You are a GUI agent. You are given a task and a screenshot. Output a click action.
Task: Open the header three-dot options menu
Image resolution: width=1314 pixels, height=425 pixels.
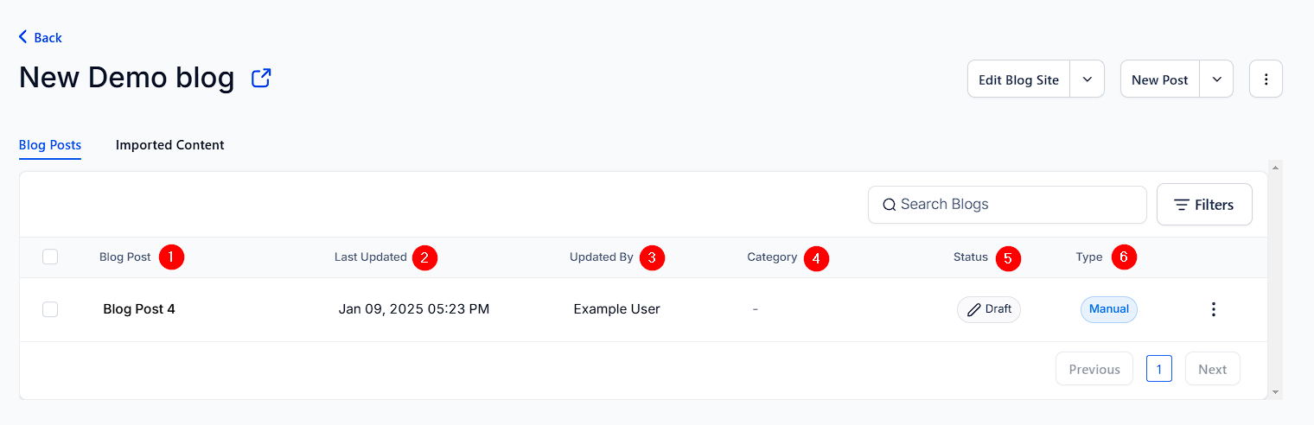pos(1266,79)
